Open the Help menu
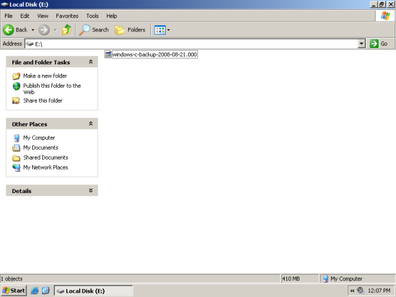The width and height of the screenshot is (396, 297). coord(111,16)
